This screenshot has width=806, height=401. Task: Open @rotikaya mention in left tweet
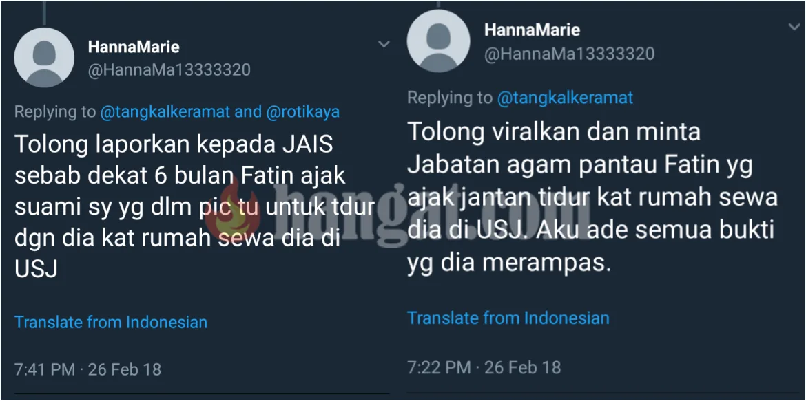(302, 112)
